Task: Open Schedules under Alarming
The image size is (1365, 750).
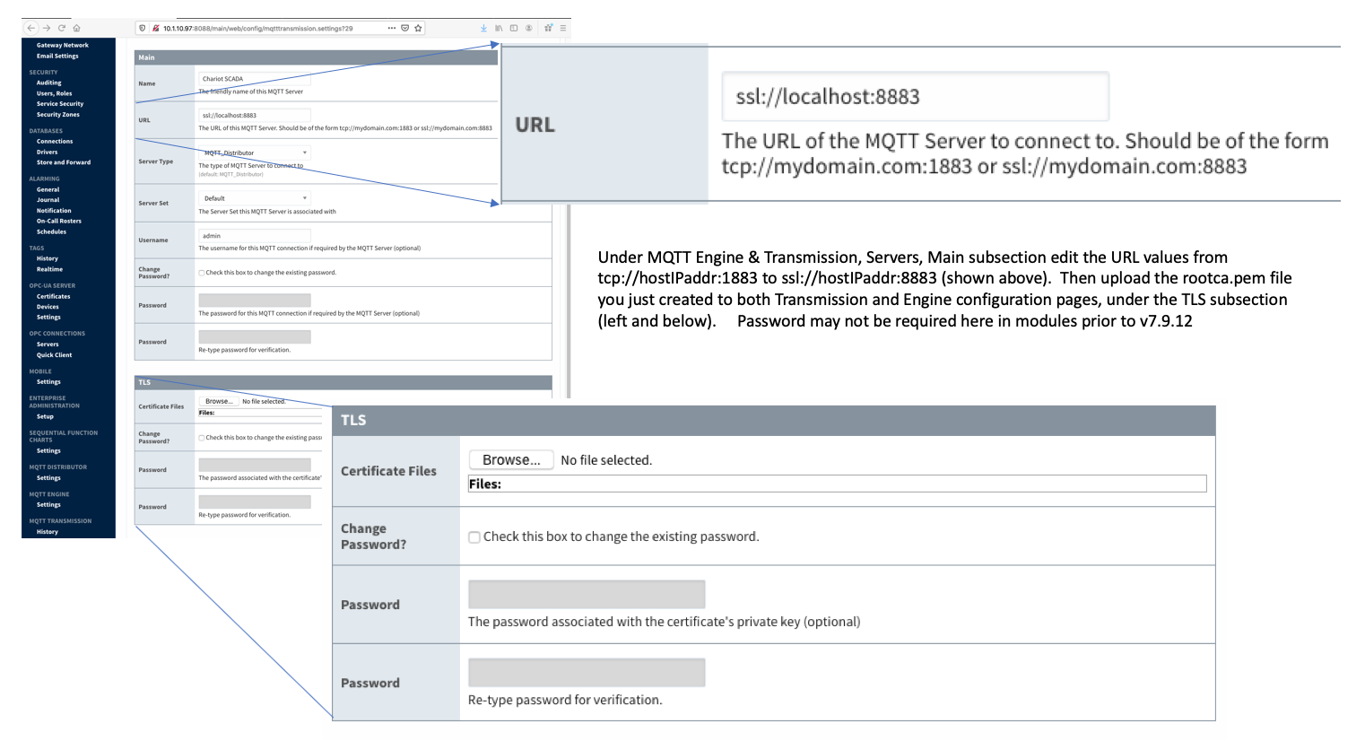Action: (51, 231)
